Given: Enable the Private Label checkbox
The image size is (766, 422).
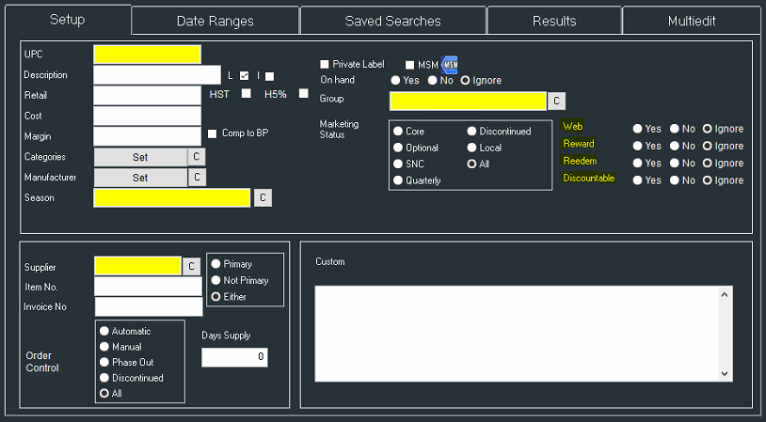Looking at the screenshot, I should (325, 64).
